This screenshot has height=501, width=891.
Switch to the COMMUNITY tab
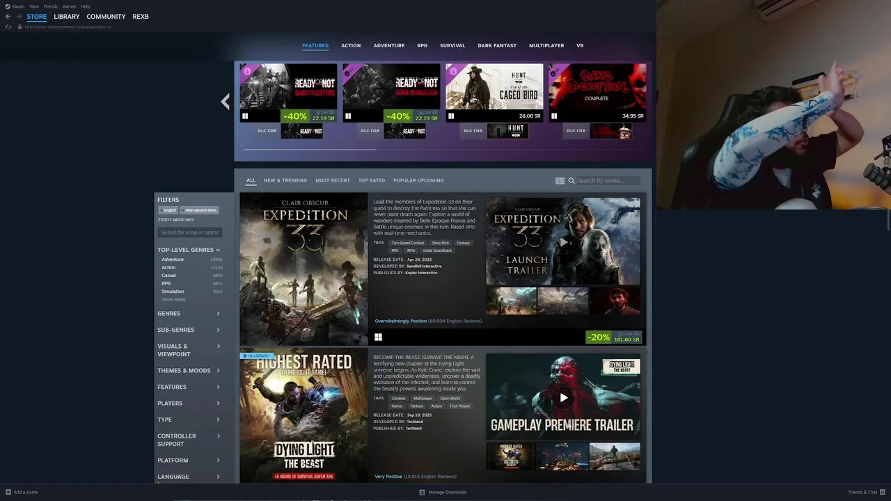pyautogui.click(x=106, y=17)
